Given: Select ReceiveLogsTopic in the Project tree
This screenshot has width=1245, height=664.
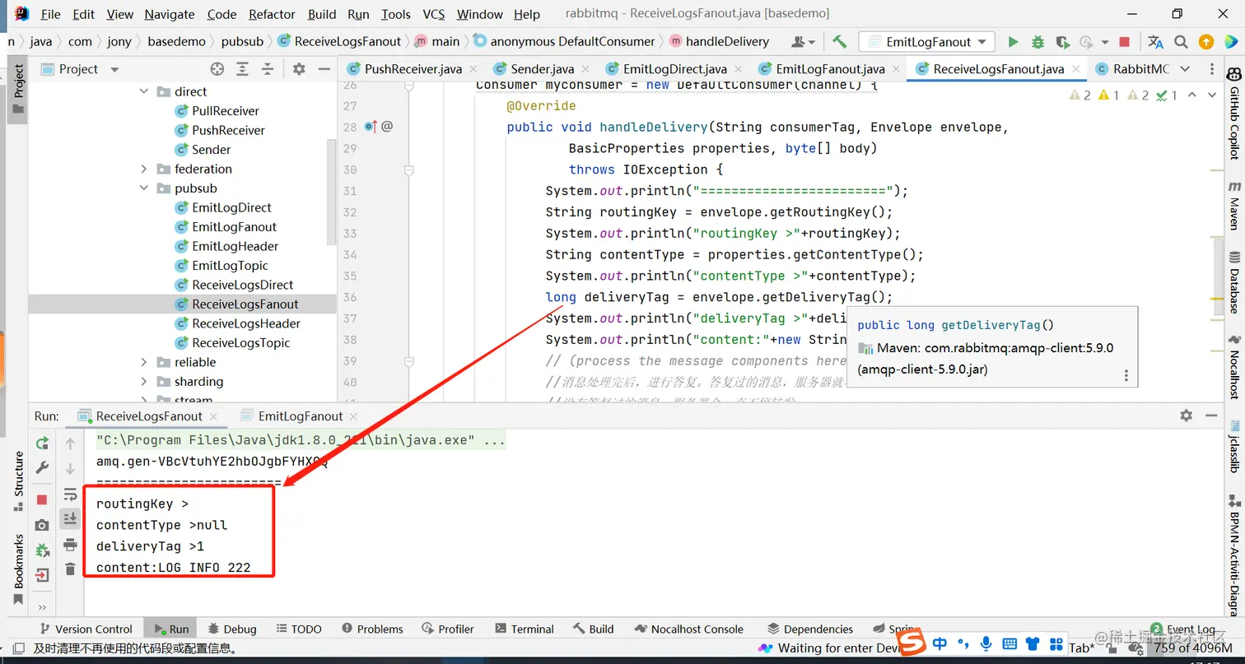Looking at the screenshot, I should [x=240, y=343].
